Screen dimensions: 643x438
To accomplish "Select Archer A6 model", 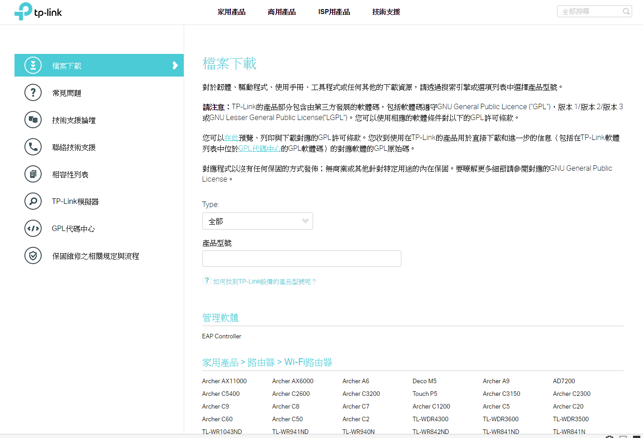I will pos(356,381).
